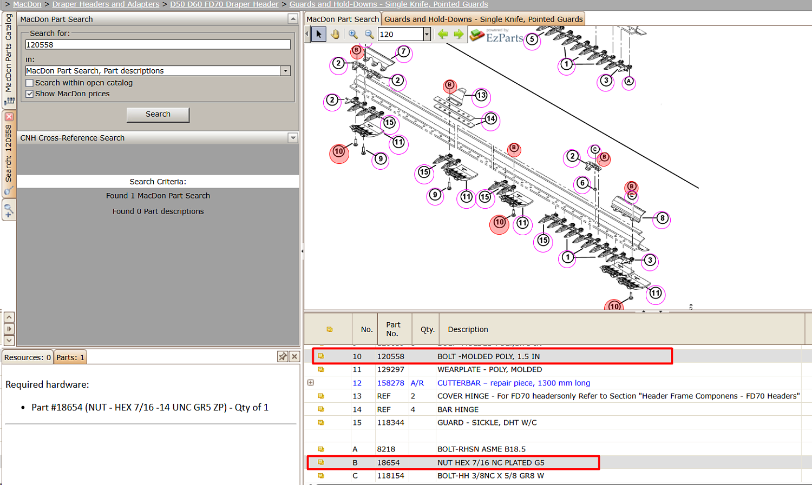Image resolution: width=812 pixels, height=485 pixels.
Task: Click diagram callout 14
Action: [490, 118]
